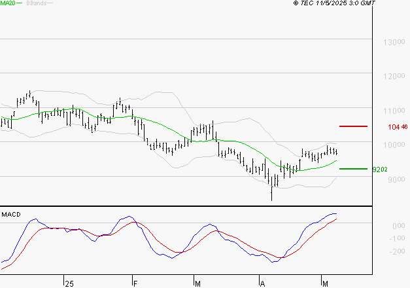Click the MACD panel label

point(11,214)
